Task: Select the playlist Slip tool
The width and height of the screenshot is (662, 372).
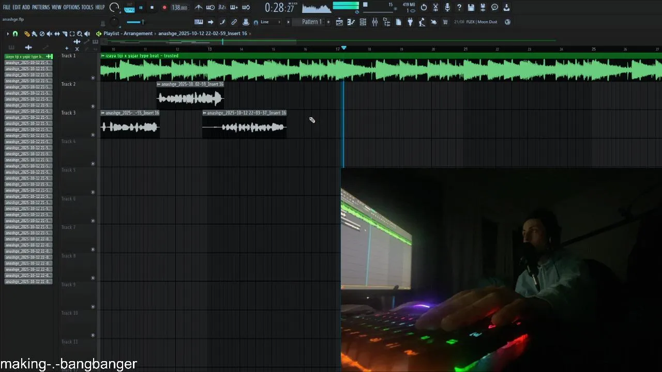Action: (57, 34)
